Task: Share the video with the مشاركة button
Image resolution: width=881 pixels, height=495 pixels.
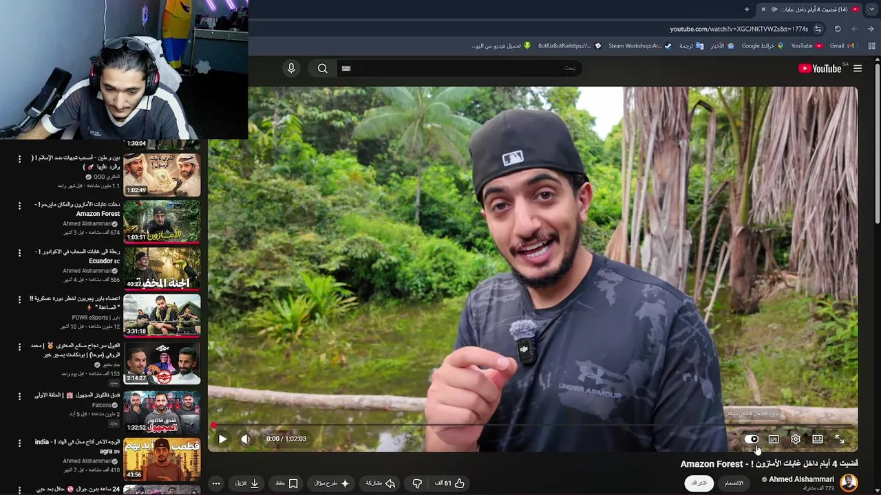Action: point(381,483)
